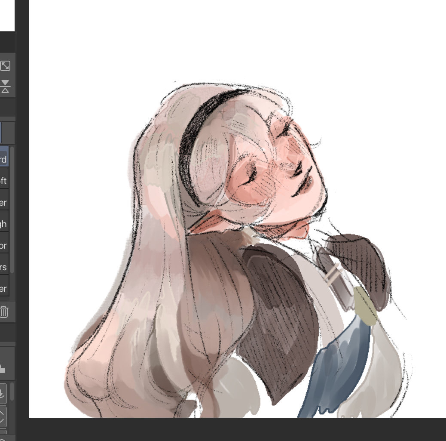Select the last 'er' item below 'rs'
Image resolution: width=446 pixels, height=441 pixels.
pos(3,289)
